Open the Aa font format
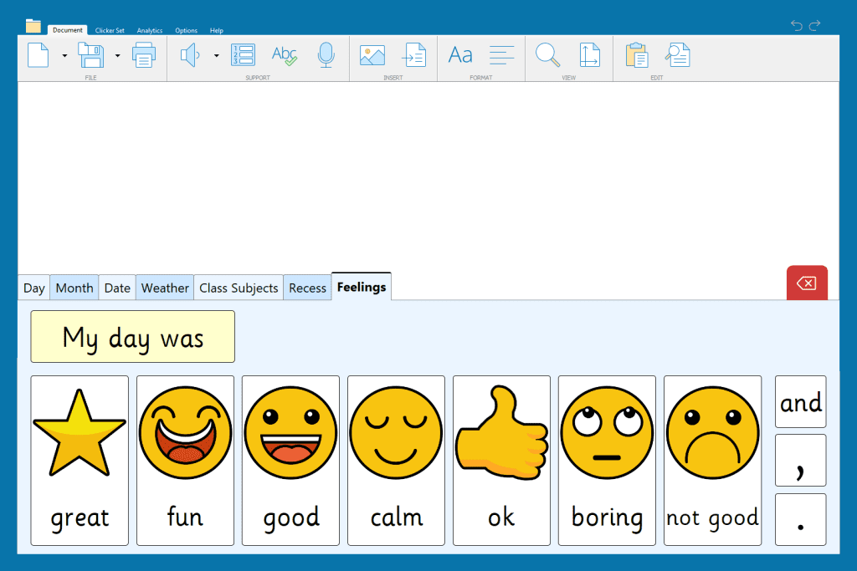 (x=460, y=55)
